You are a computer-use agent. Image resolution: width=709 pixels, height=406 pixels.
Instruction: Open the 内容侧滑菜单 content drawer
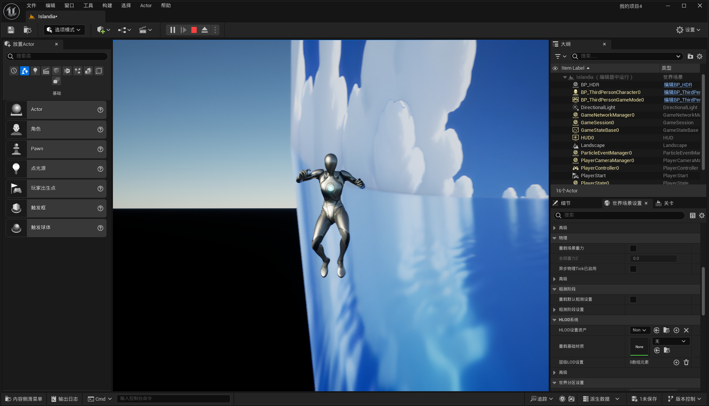click(24, 399)
